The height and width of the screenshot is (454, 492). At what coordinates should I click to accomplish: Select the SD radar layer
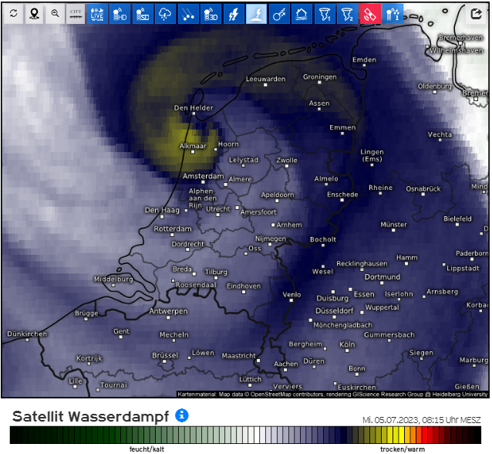coord(143,14)
